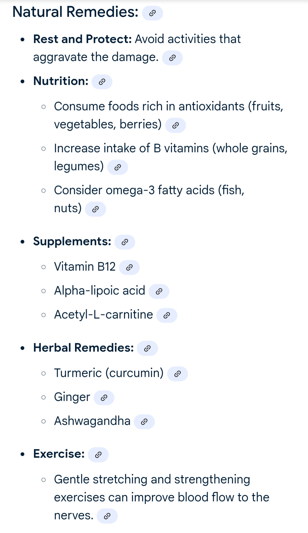Click link icon beside Herbal Remedies
The width and height of the screenshot is (308, 533).
[147, 348]
